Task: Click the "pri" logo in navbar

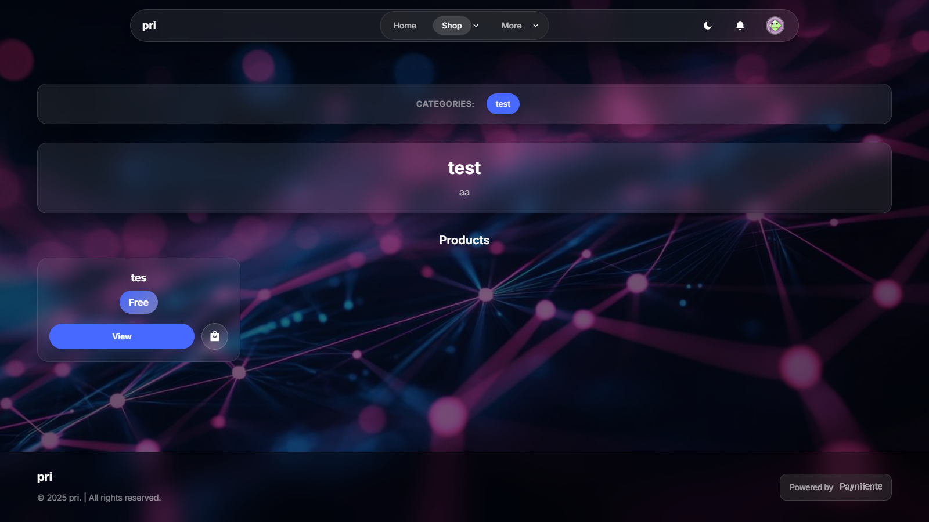Action: pos(149,26)
